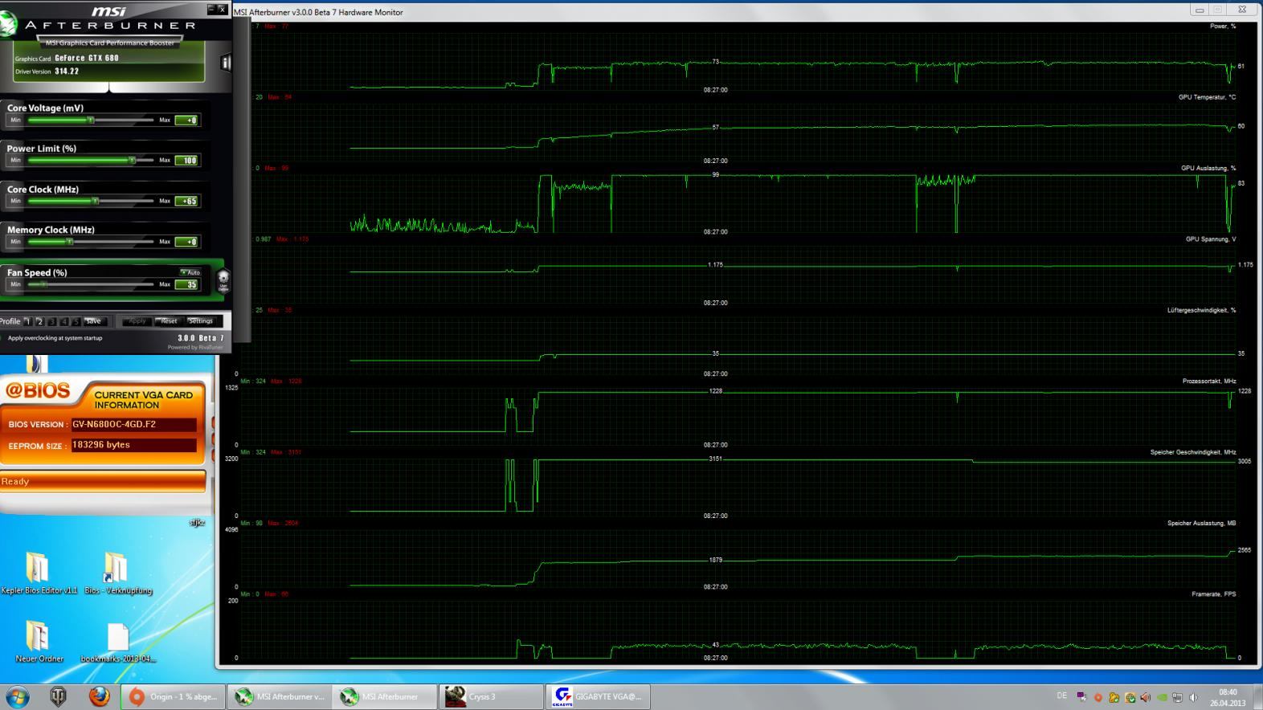Click the Lüftergeschwindigkeit graph label
Viewport: 1263px width, 710px height.
pyautogui.click(x=1201, y=310)
